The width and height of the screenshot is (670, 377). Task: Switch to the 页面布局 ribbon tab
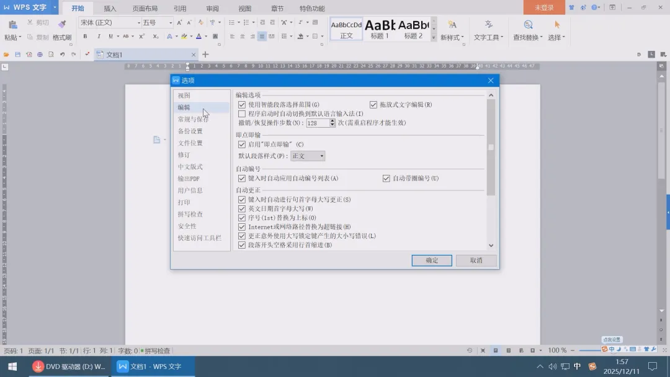145,9
